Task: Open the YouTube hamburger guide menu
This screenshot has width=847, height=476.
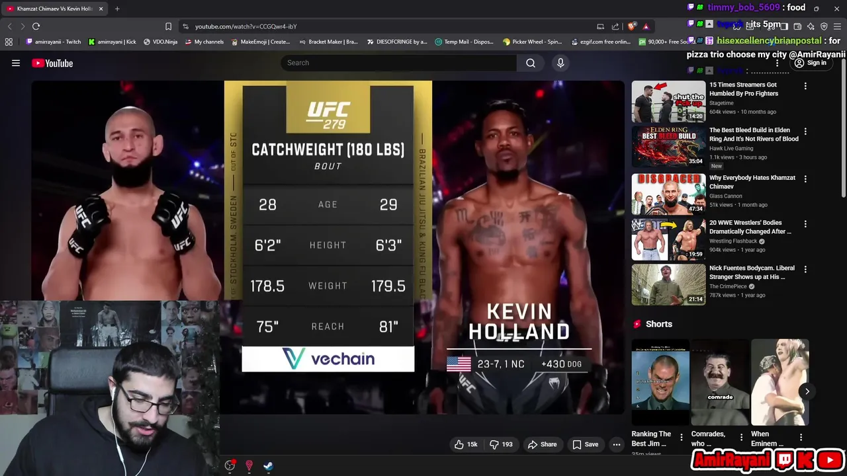Action: point(16,63)
